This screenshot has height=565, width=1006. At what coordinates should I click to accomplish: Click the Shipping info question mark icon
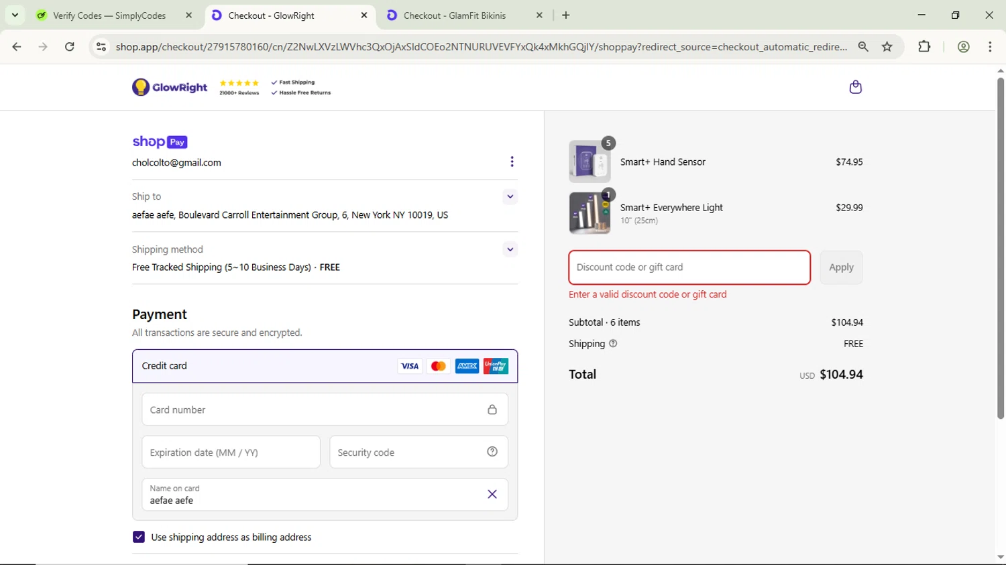pyautogui.click(x=613, y=343)
